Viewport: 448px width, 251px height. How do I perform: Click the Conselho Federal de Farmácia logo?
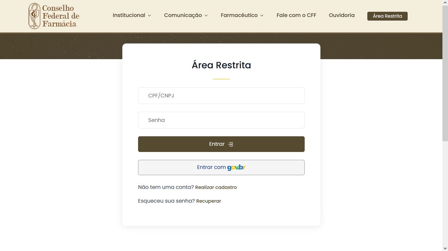[x=54, y=16]
